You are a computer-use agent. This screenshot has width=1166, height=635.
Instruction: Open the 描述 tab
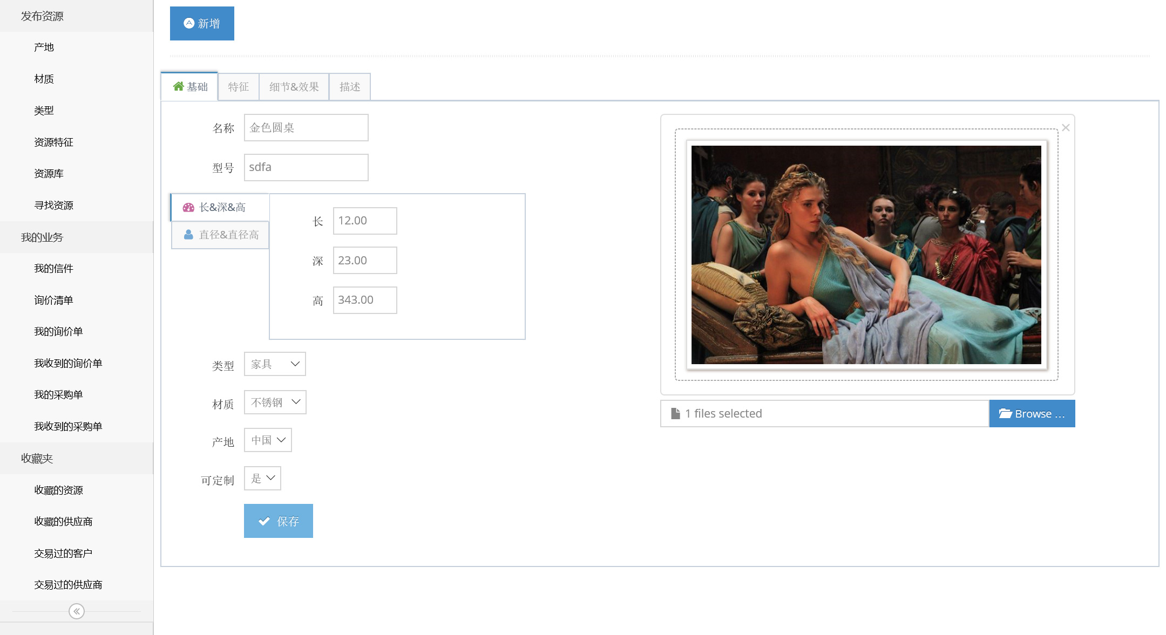click(350, 87)
